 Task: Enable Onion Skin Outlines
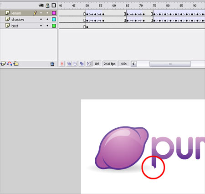pyautogui.click(x=75, y=63)
